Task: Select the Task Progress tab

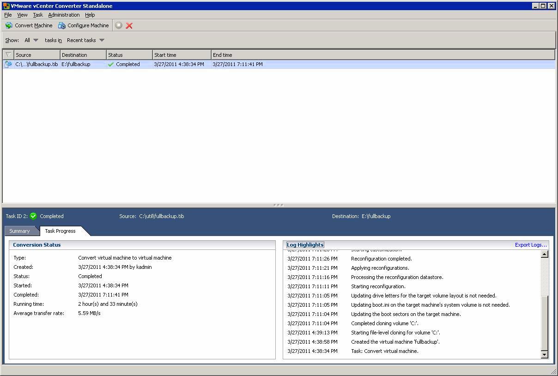Action: pos(60,231)
